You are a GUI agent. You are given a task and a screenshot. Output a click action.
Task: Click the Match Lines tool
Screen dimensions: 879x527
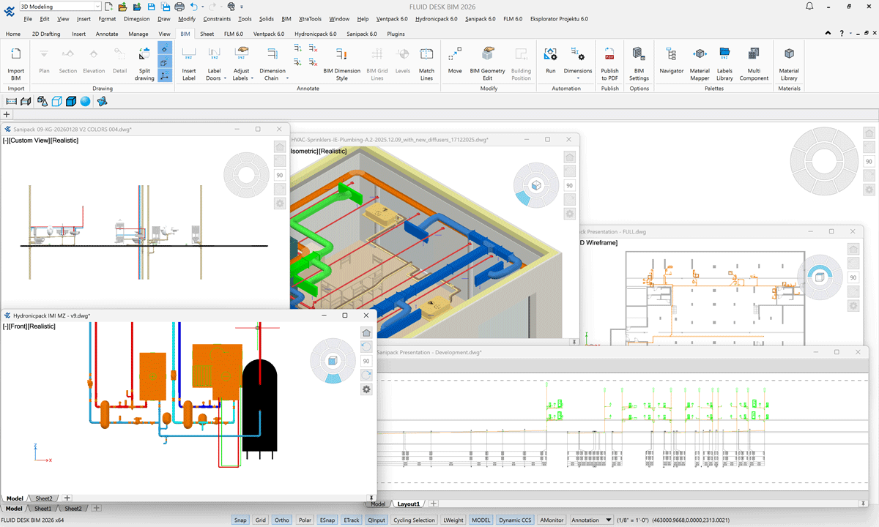coord(426,64)
